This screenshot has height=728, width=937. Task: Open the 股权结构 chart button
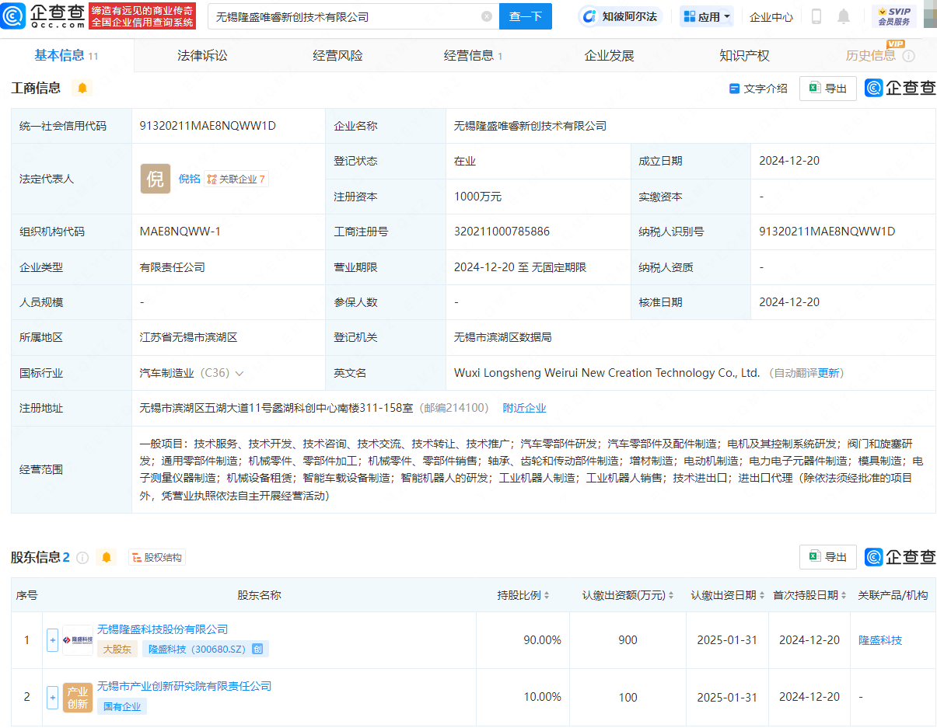157,557
